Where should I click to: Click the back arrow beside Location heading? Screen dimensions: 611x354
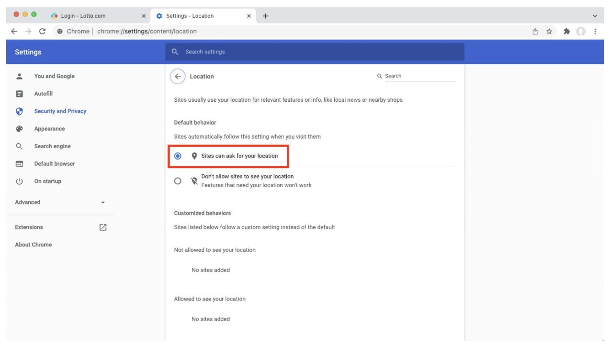pos(178,76)
